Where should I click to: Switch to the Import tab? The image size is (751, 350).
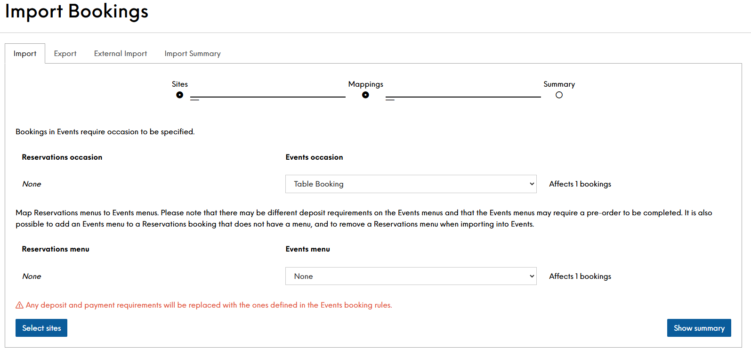coord(25,54)
